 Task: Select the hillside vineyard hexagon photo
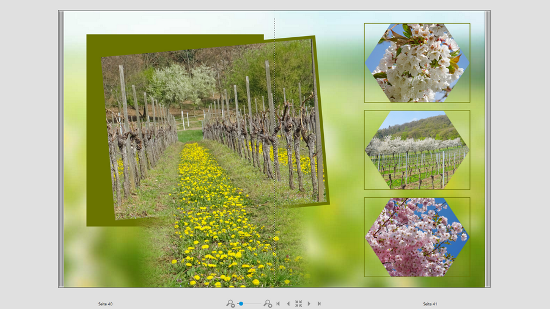point(417,150)
